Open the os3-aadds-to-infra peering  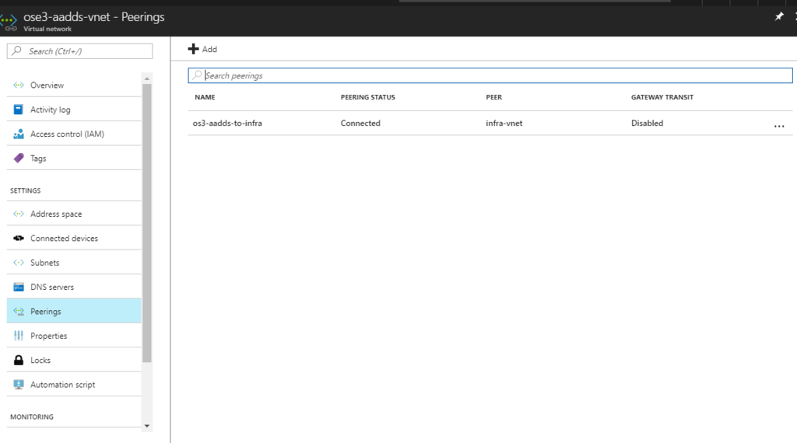tap(227, 123)
